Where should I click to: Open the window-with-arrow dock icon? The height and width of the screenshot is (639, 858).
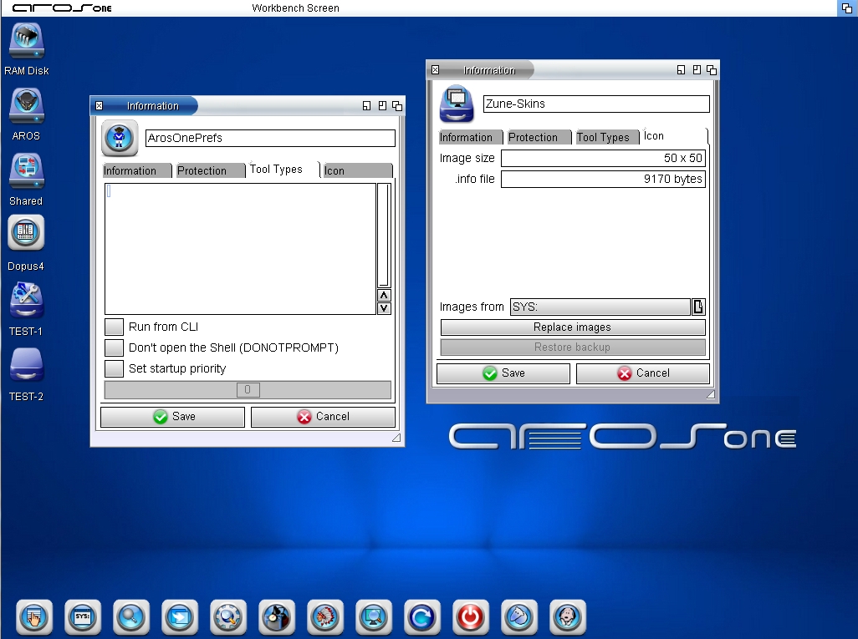180,617
